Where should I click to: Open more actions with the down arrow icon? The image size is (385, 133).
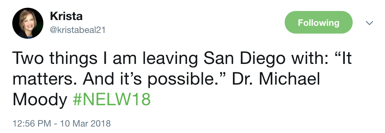(x=369, y=23)
